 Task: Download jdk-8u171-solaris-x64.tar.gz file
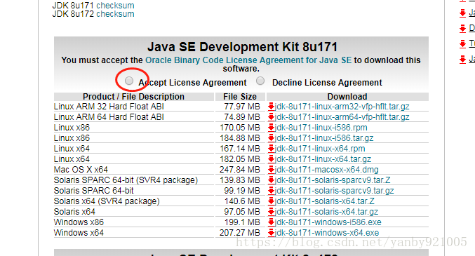[326, 212]
